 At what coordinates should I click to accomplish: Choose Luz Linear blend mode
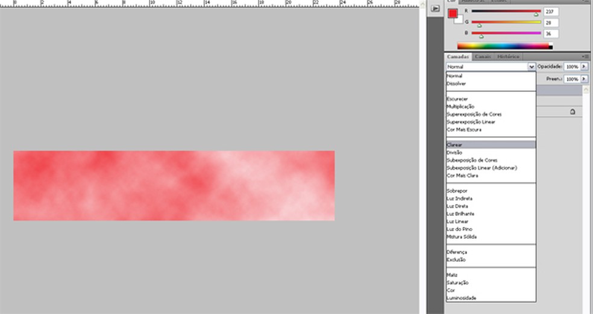tap(491, 221)
